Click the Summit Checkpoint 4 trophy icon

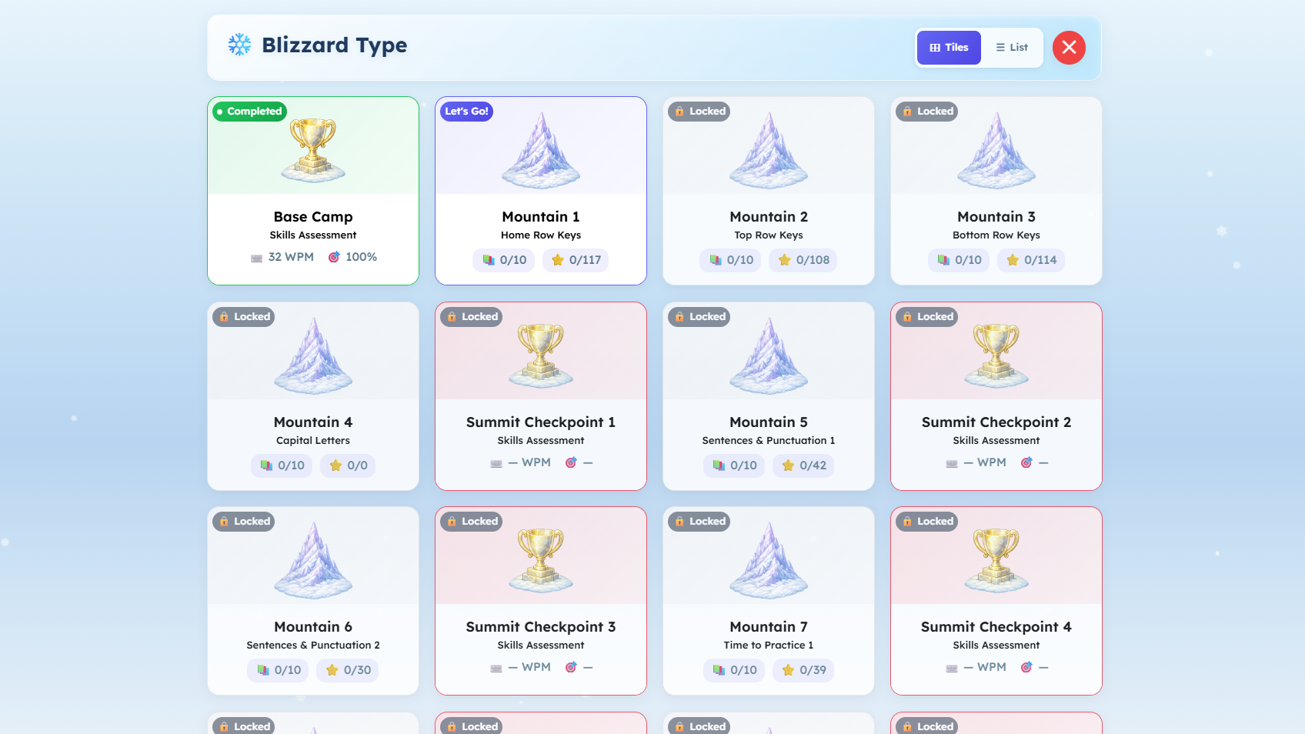996,559
